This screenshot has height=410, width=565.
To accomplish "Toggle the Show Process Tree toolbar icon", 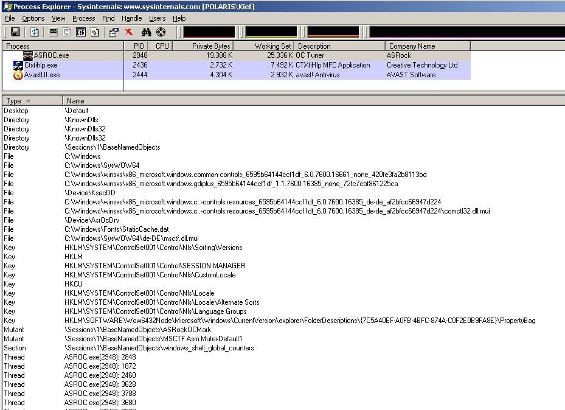I will pos(67,32).
